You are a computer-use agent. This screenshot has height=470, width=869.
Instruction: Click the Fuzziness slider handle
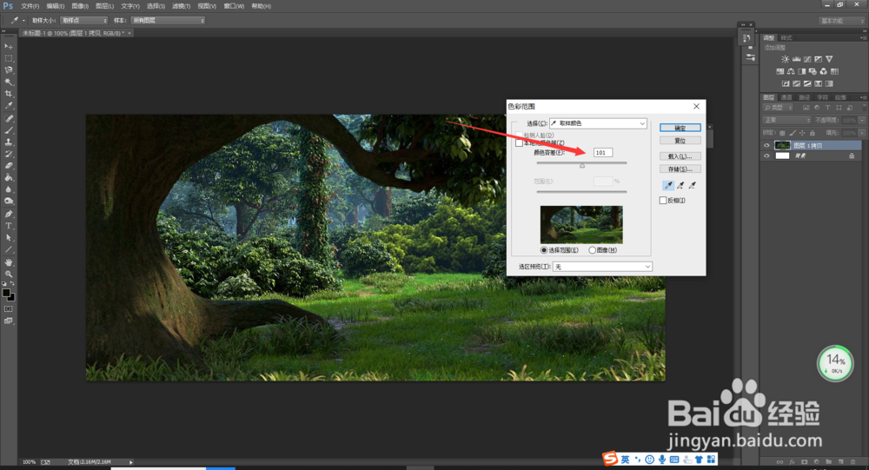[582, 165]
